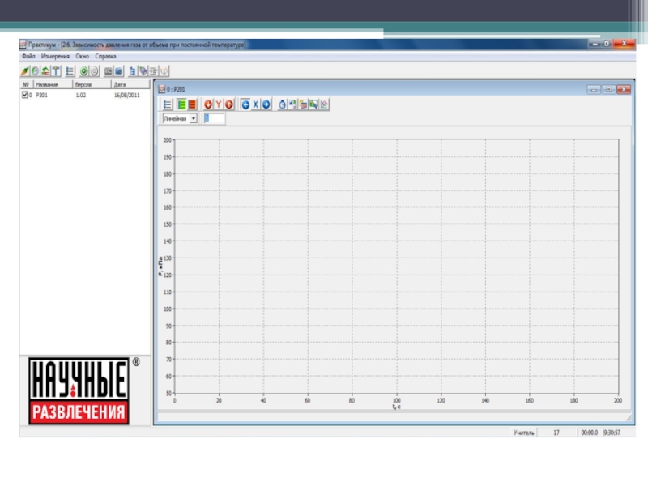The width and height of the screenshot is (648, 486).
Task: Toggle the checkbox for module P201
Action: pyautogui.click(x=25, y=95)
